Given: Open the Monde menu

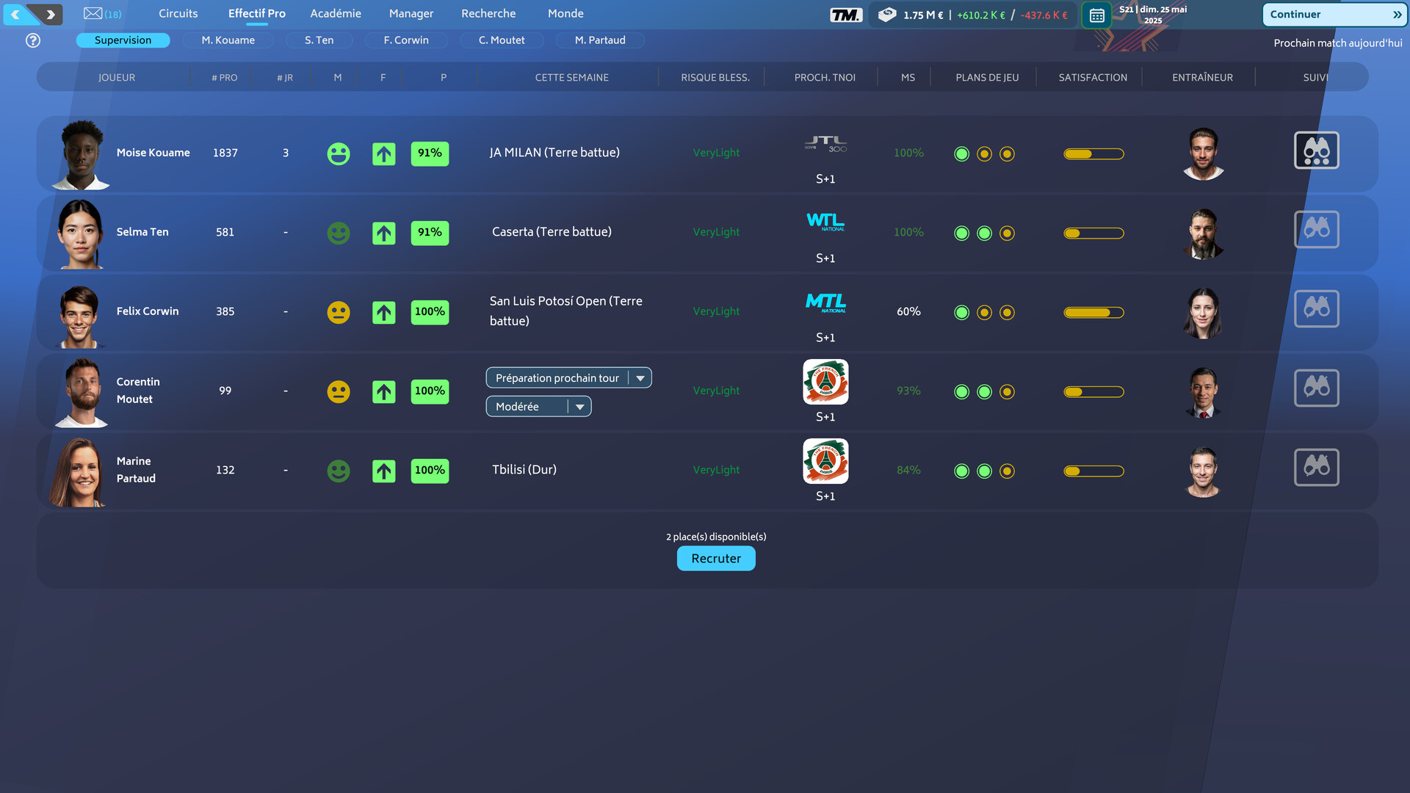Looking at the screenshot, I should point(565,14).
